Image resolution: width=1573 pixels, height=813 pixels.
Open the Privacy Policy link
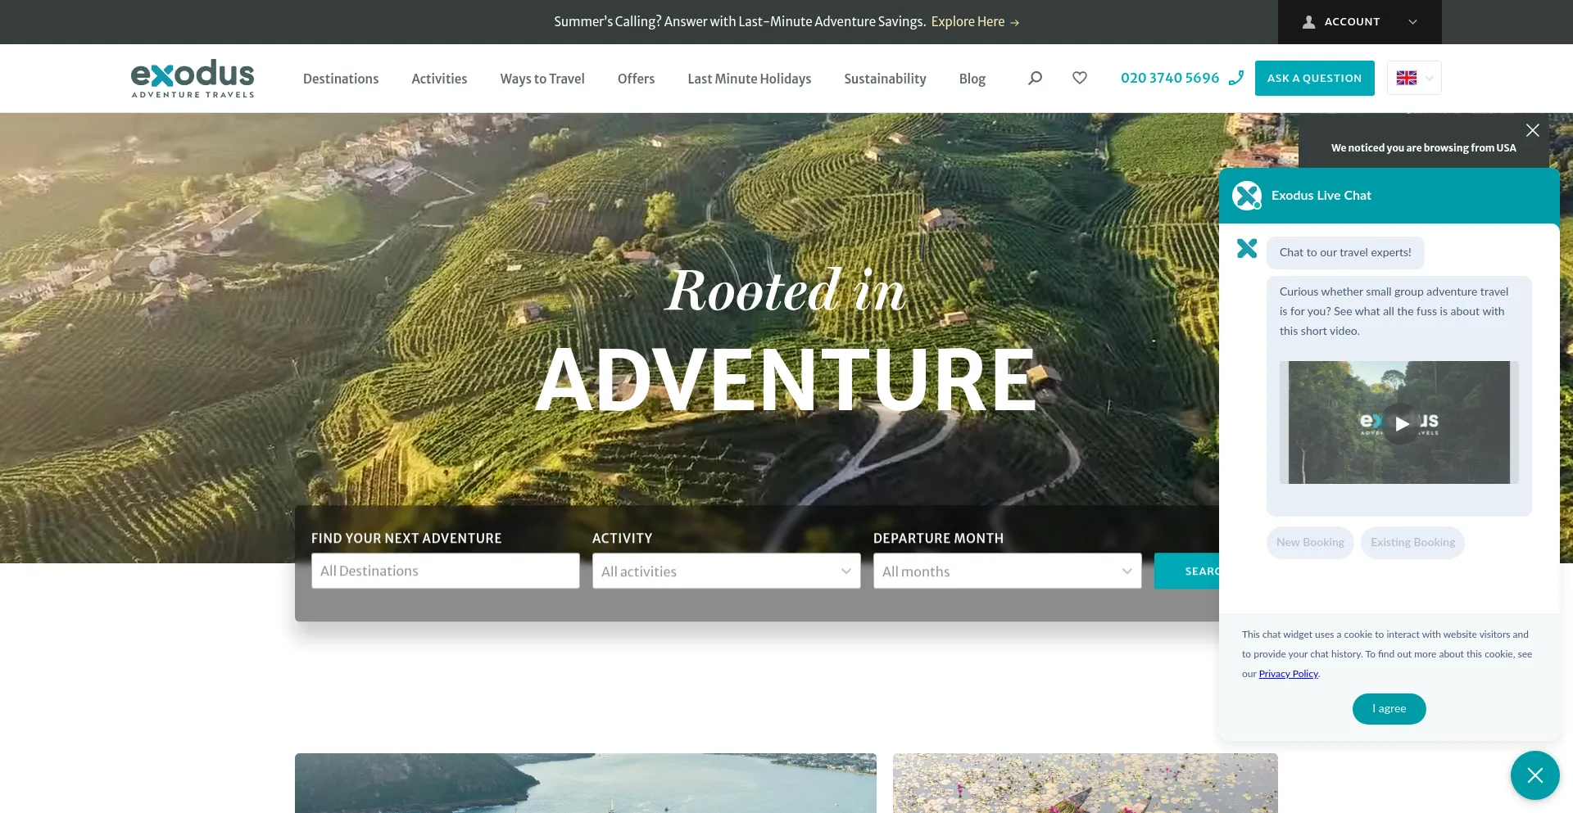pyautogui.click(x=1288, y=674)
